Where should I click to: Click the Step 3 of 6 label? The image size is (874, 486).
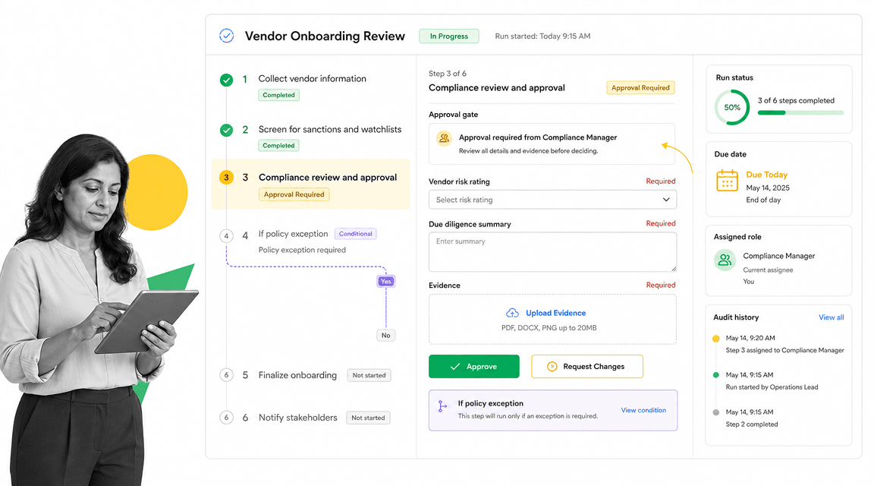click(x=448, y=74)
